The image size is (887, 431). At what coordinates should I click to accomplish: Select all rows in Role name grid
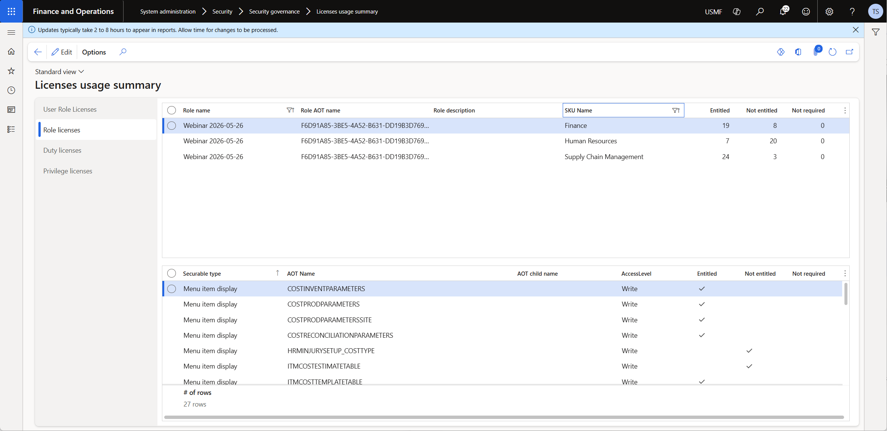171,110
